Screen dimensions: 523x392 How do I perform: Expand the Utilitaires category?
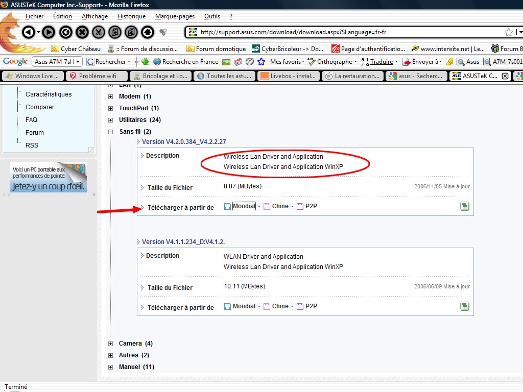(x=111, y=120)
